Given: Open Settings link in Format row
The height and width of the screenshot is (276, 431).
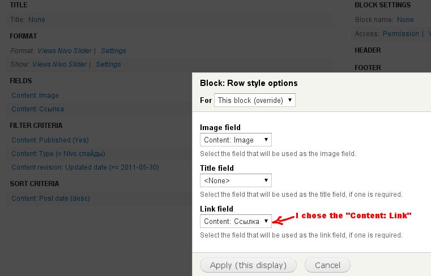Looking at the screenshot, I should [113, 51].
